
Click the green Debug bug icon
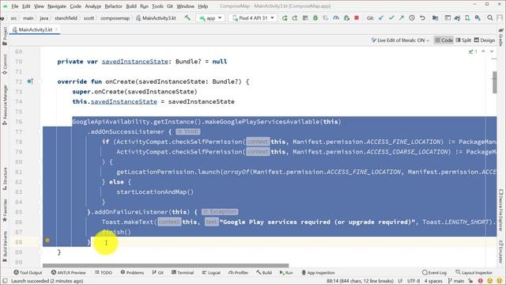[x=315, y=18]
